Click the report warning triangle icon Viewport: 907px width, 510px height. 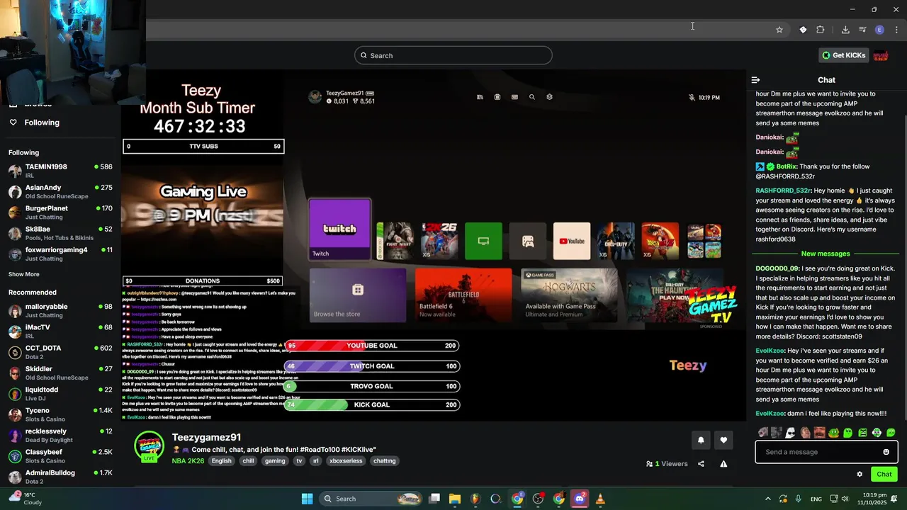pos(723,464)
